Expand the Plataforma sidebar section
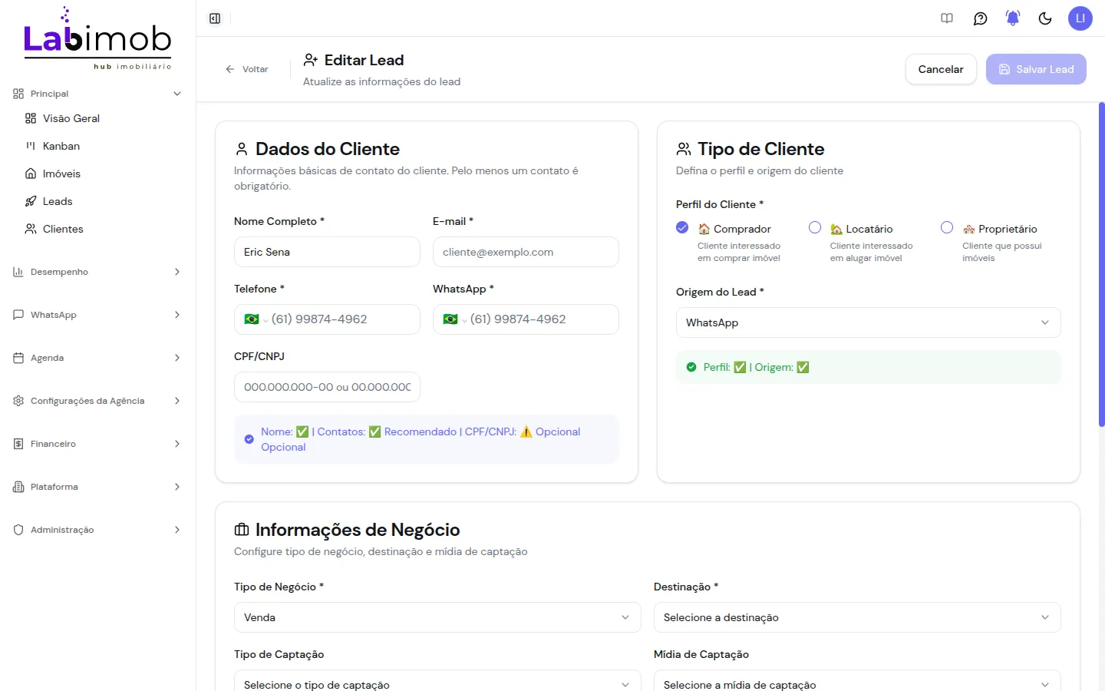Viewport: 1105px width, 691px height. (x=177, y=487)
